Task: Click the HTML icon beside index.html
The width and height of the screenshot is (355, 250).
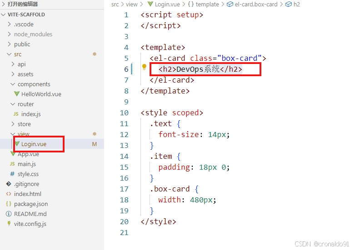Action: point(9,194)
